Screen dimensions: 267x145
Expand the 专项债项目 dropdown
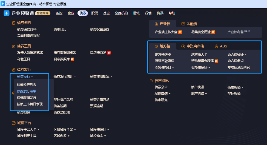pyautogui.click(x=164, y=68)
